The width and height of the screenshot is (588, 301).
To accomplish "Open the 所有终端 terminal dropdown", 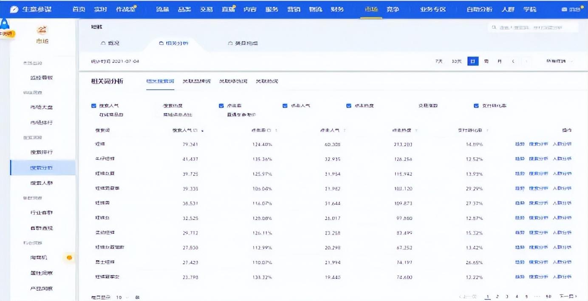I will click(x=560, y=62).
